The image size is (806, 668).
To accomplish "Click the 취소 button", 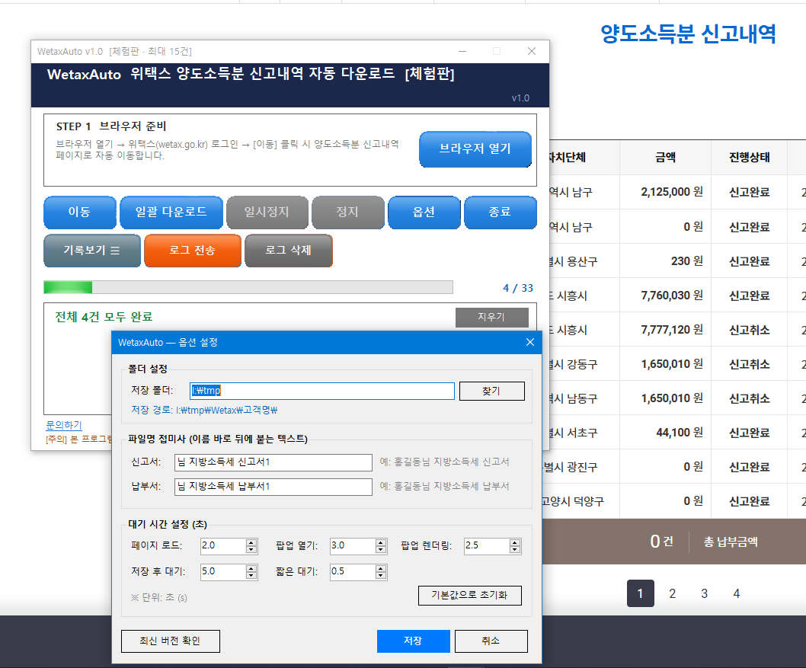I will [x=491, y=641].
